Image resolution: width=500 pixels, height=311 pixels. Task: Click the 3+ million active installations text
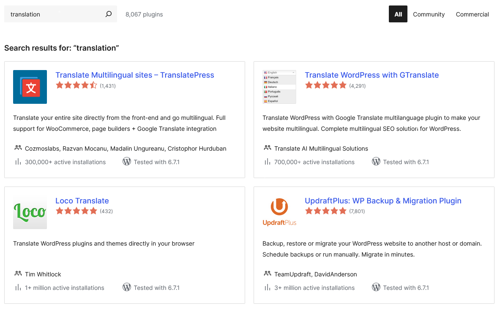click(314, 288)
